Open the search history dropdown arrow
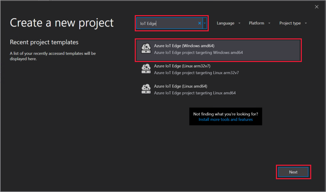Image resolution: width=326 pixels, height=192 pixels. 205,23
